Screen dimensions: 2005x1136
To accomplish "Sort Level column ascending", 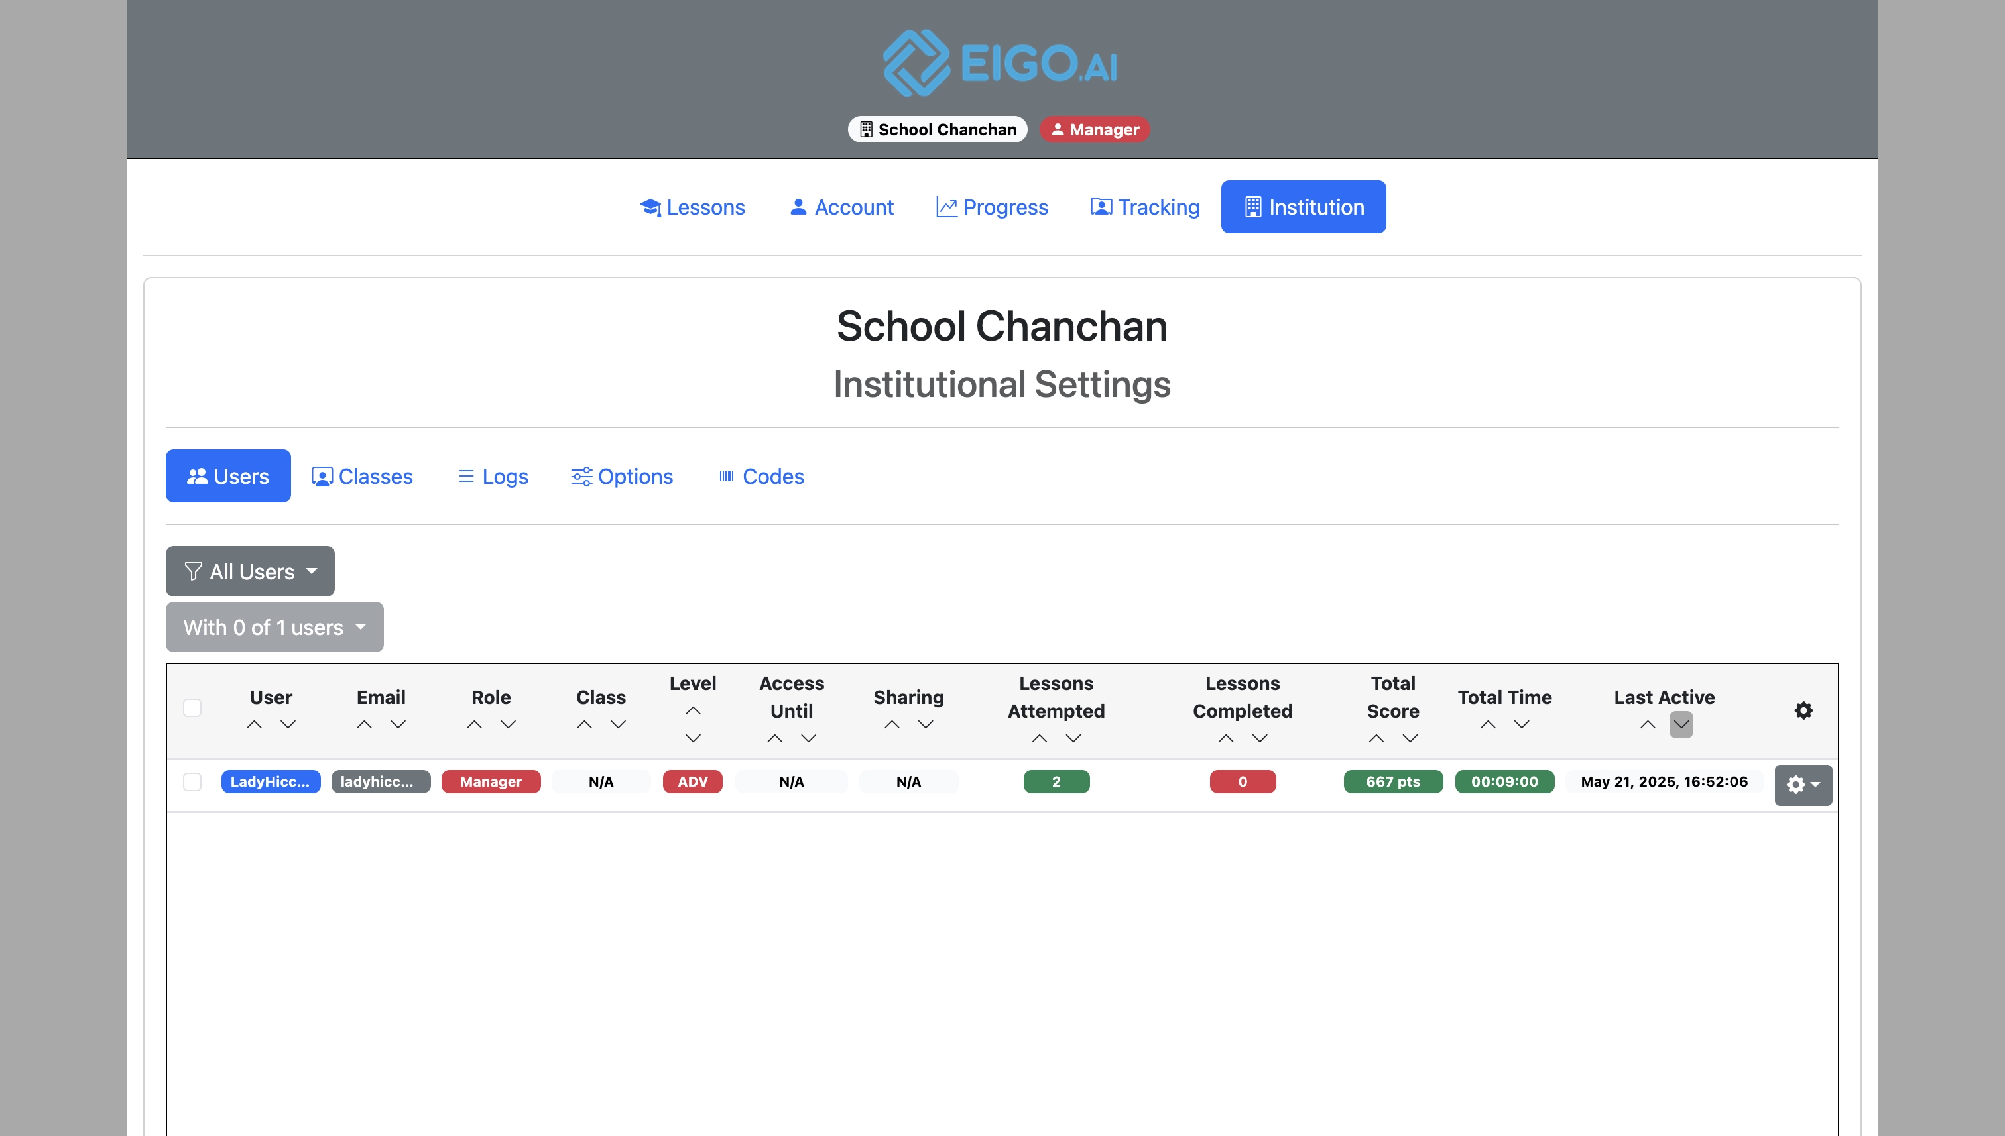I will [692, 710].
